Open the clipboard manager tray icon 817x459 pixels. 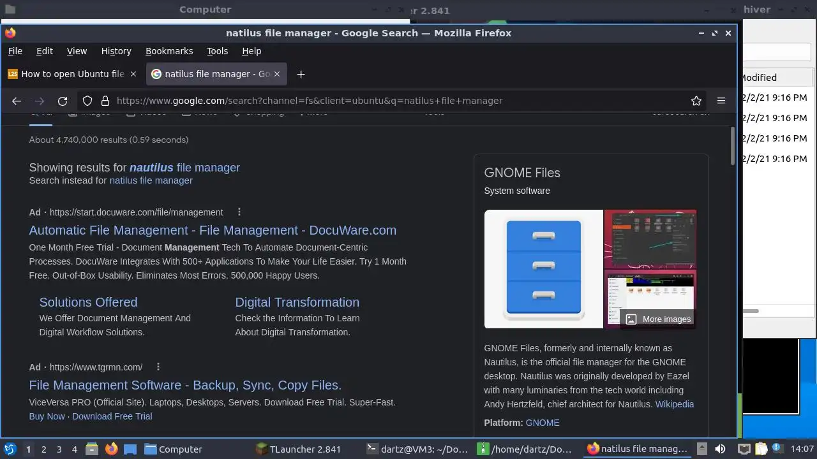(761, 449)
